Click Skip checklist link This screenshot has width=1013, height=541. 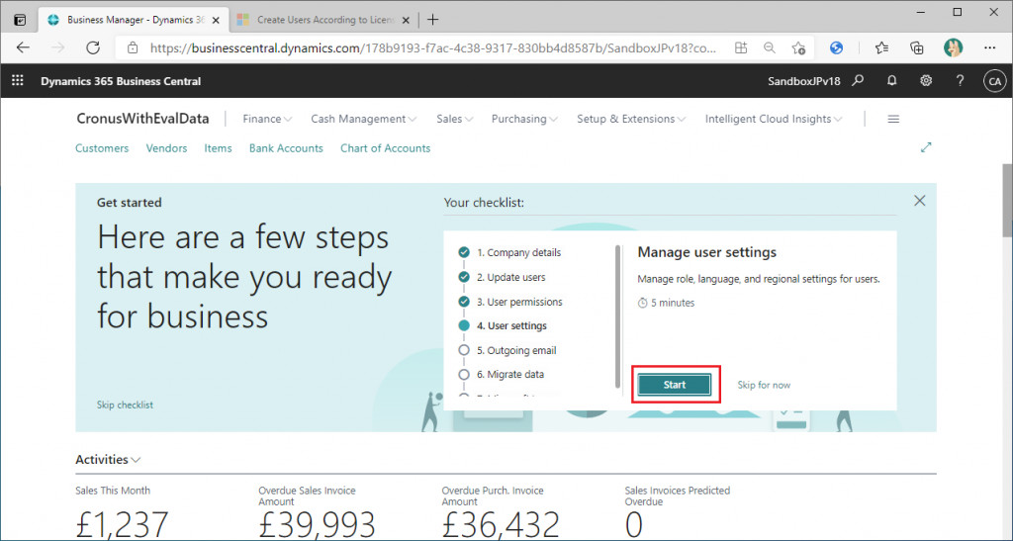pyautogui.click(x=126, y=405)
